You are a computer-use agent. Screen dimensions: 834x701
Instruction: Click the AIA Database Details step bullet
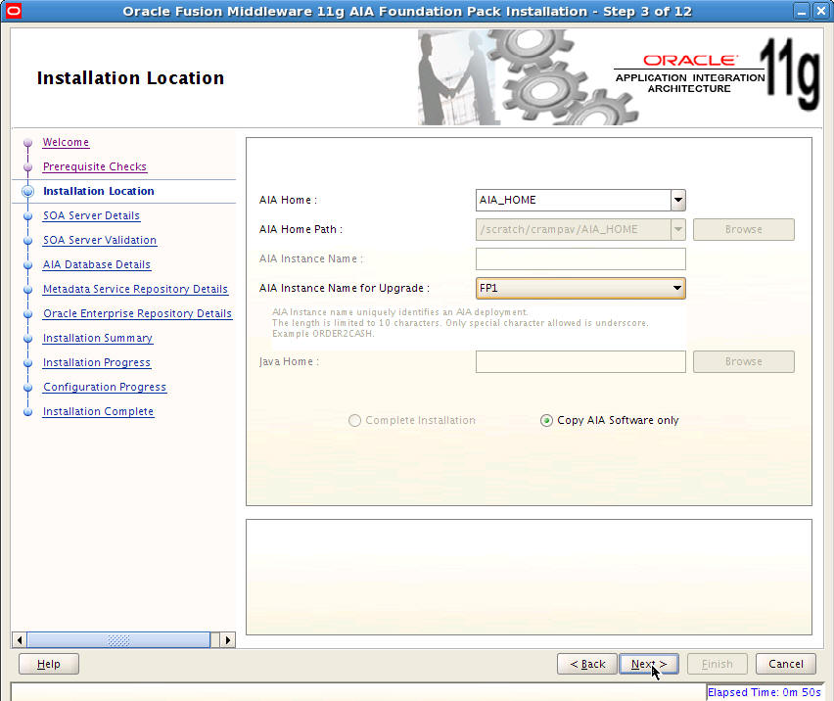(x=28, y=265)
